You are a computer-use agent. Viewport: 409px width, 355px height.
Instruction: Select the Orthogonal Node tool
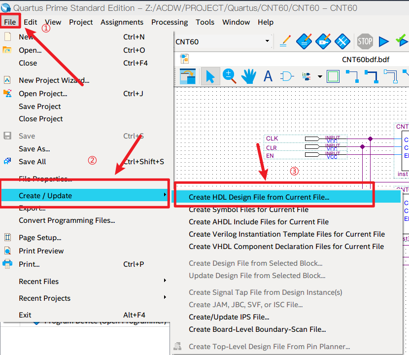[352, 76]
